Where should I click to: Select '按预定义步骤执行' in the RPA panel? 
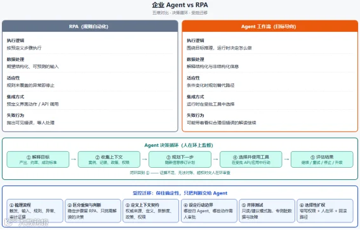[x=24, y=48]
